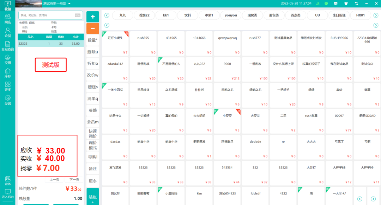Click the green printer status icon
Screen dimensions: 381x205
(x=326, y=4)
